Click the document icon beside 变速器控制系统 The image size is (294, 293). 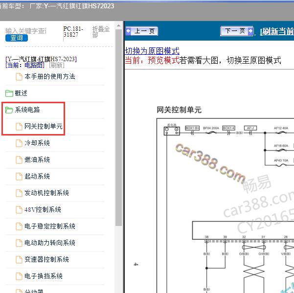pyautogui.click(x=19, y=260)
